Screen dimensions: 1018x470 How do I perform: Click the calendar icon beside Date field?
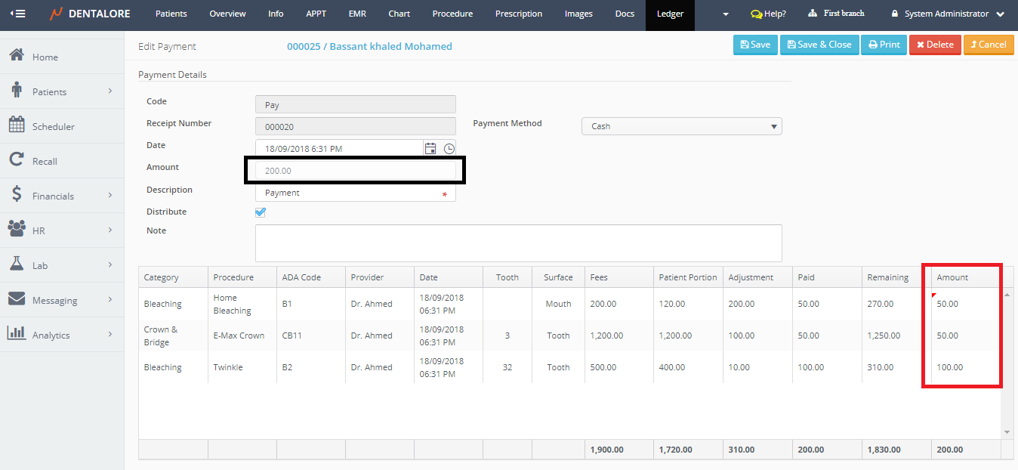430,149
